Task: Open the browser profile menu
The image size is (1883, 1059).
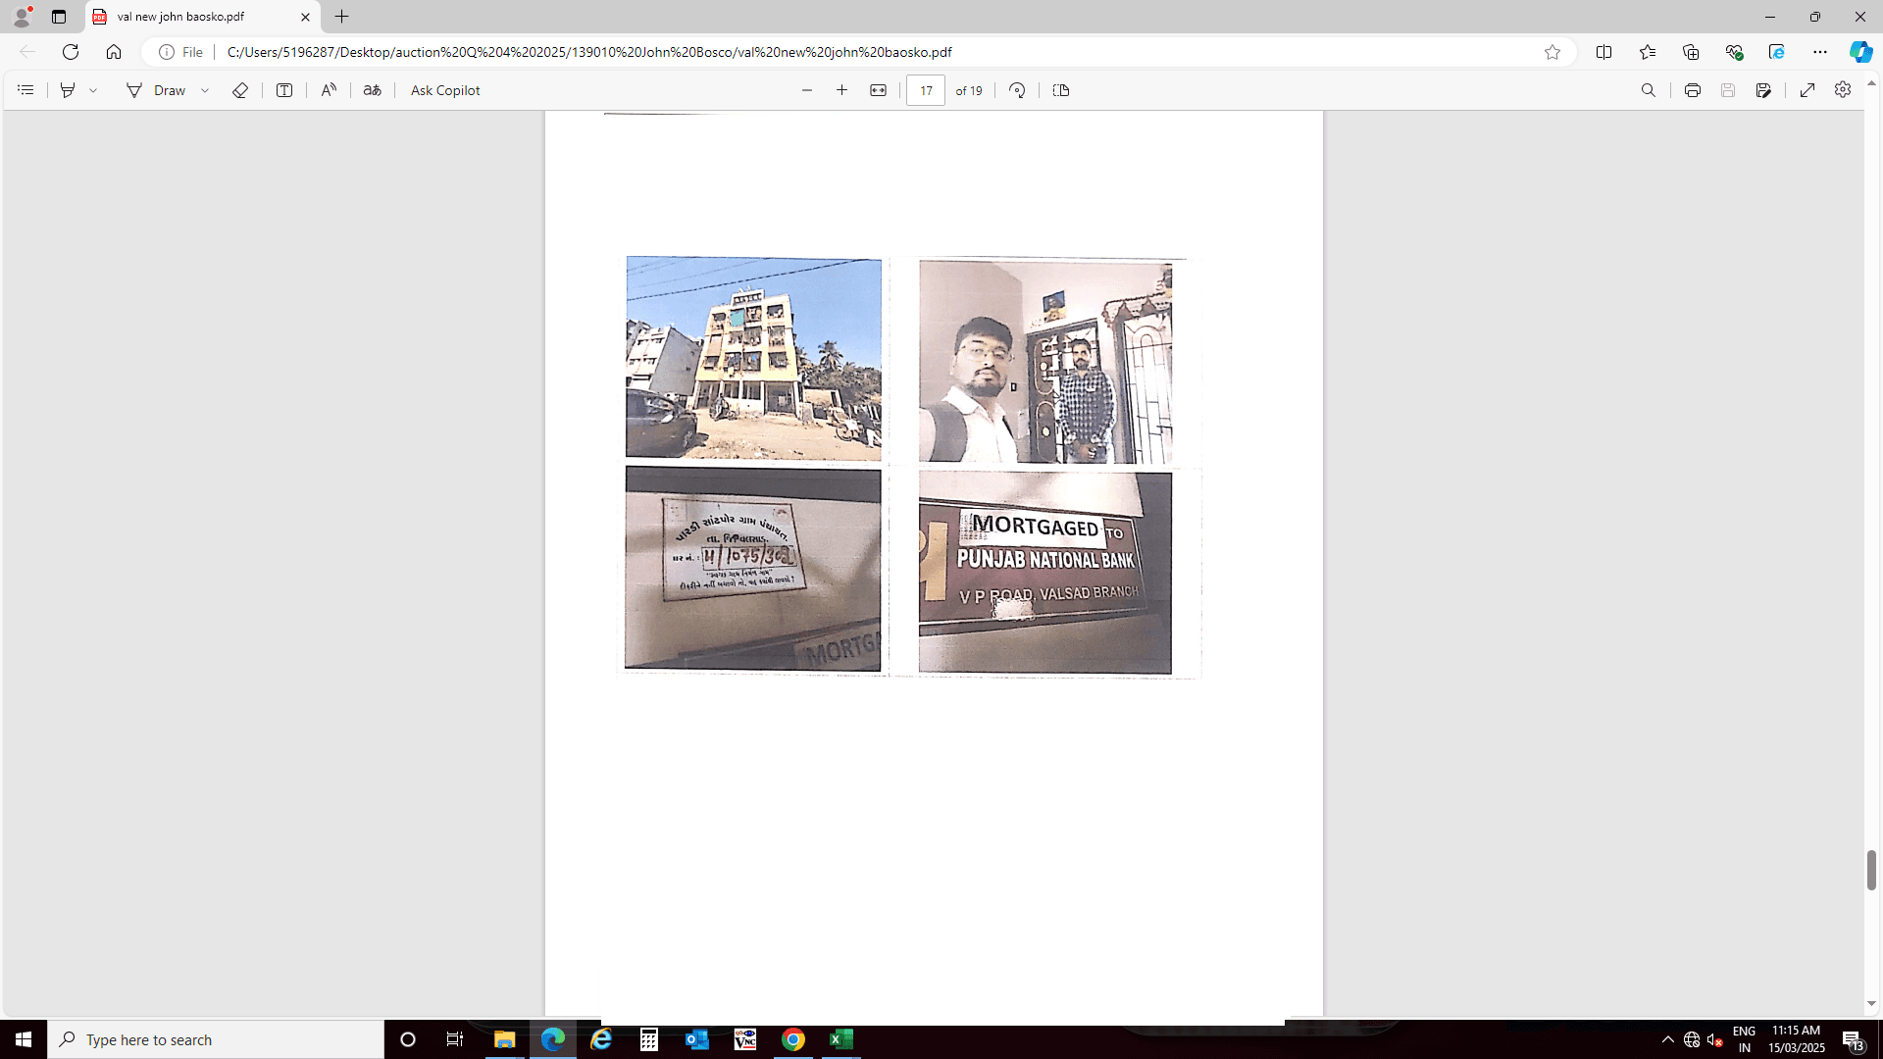Action: 22,17
